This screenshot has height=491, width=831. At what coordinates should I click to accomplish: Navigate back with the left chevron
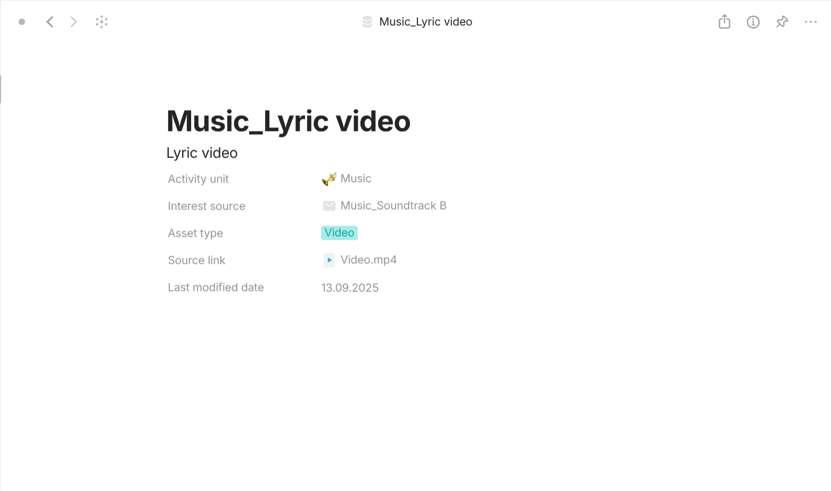pos(50,22)
